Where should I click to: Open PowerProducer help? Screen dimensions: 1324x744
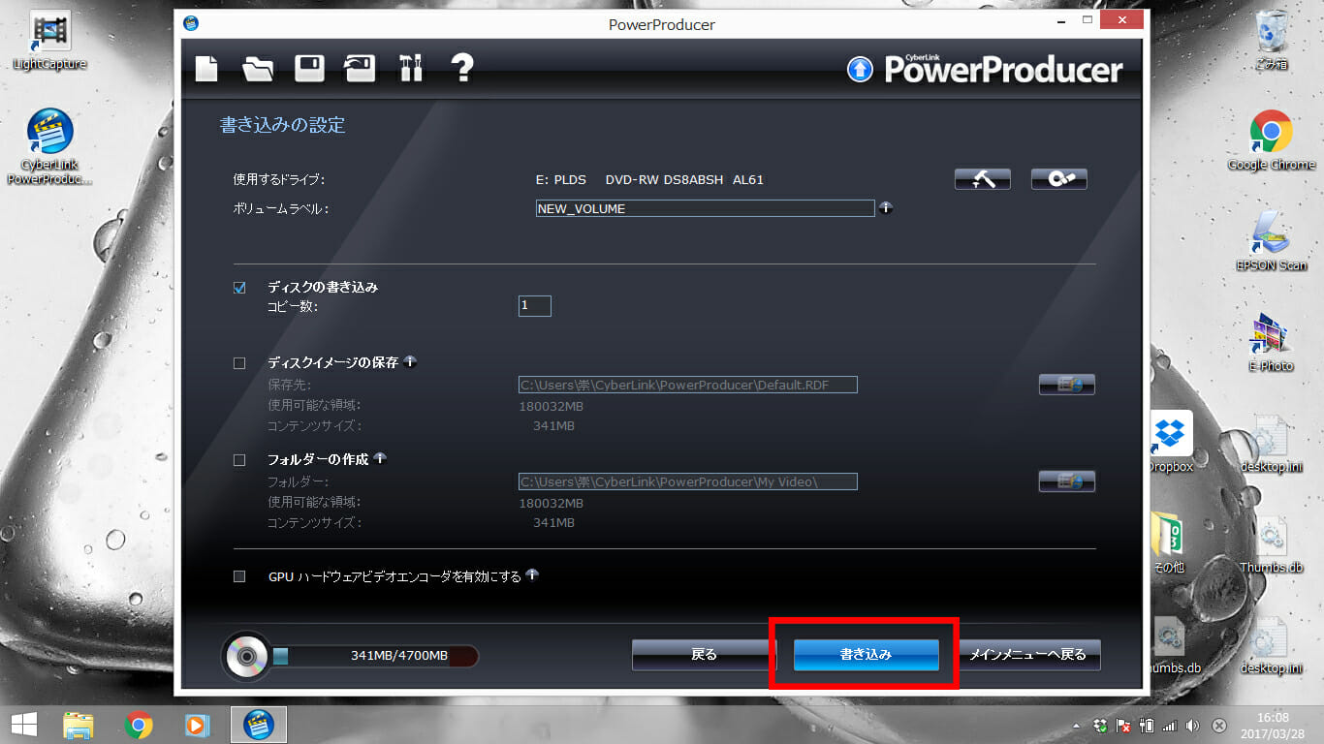point(462,69)
